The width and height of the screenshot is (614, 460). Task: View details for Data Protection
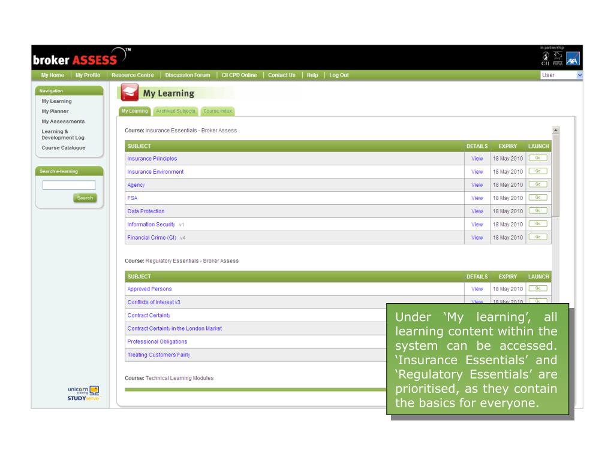[x=477, y=211]
